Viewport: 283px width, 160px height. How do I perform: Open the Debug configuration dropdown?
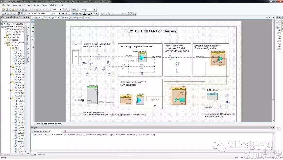(x=94, y=9)
